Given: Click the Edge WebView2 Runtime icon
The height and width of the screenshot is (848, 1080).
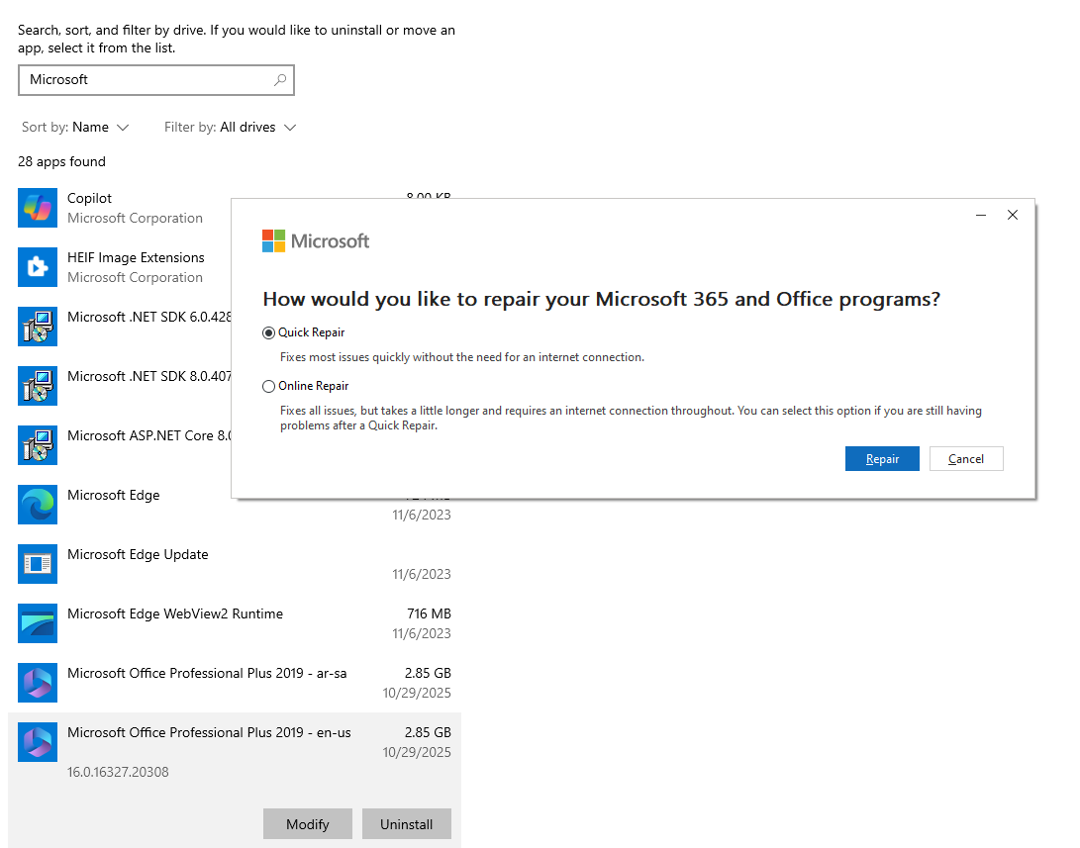Looking at the screenshot, I should point(38,623).
